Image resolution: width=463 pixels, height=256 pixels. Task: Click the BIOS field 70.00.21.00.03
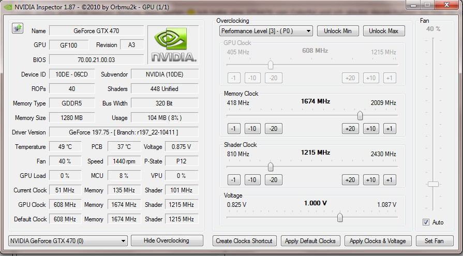click(x=96, y=59)
